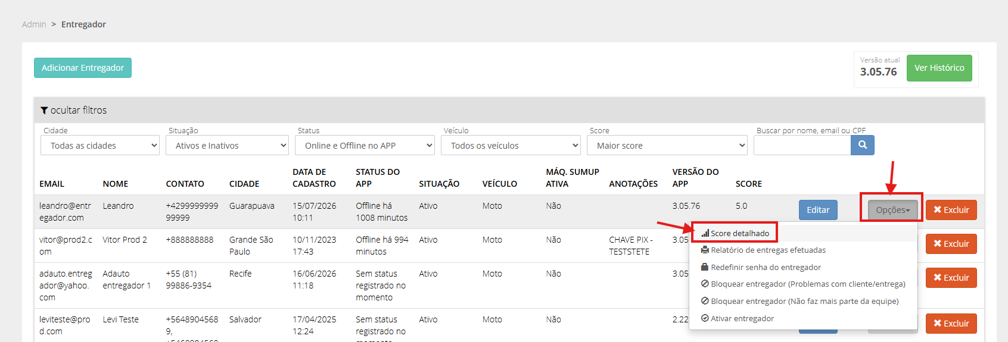Expand the Status Online e Offline dropdown

pos(365,145)
